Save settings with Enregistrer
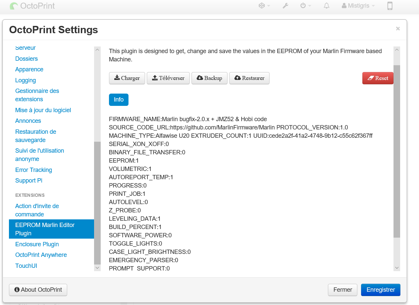 381,290
